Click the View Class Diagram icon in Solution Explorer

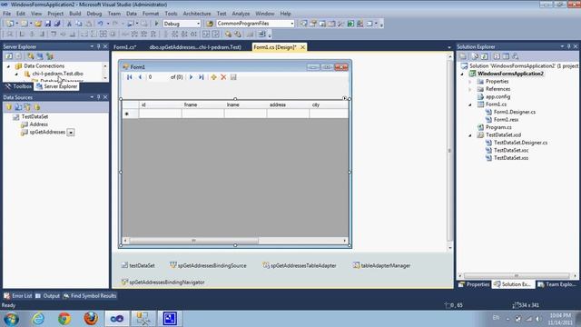[515, 56]
